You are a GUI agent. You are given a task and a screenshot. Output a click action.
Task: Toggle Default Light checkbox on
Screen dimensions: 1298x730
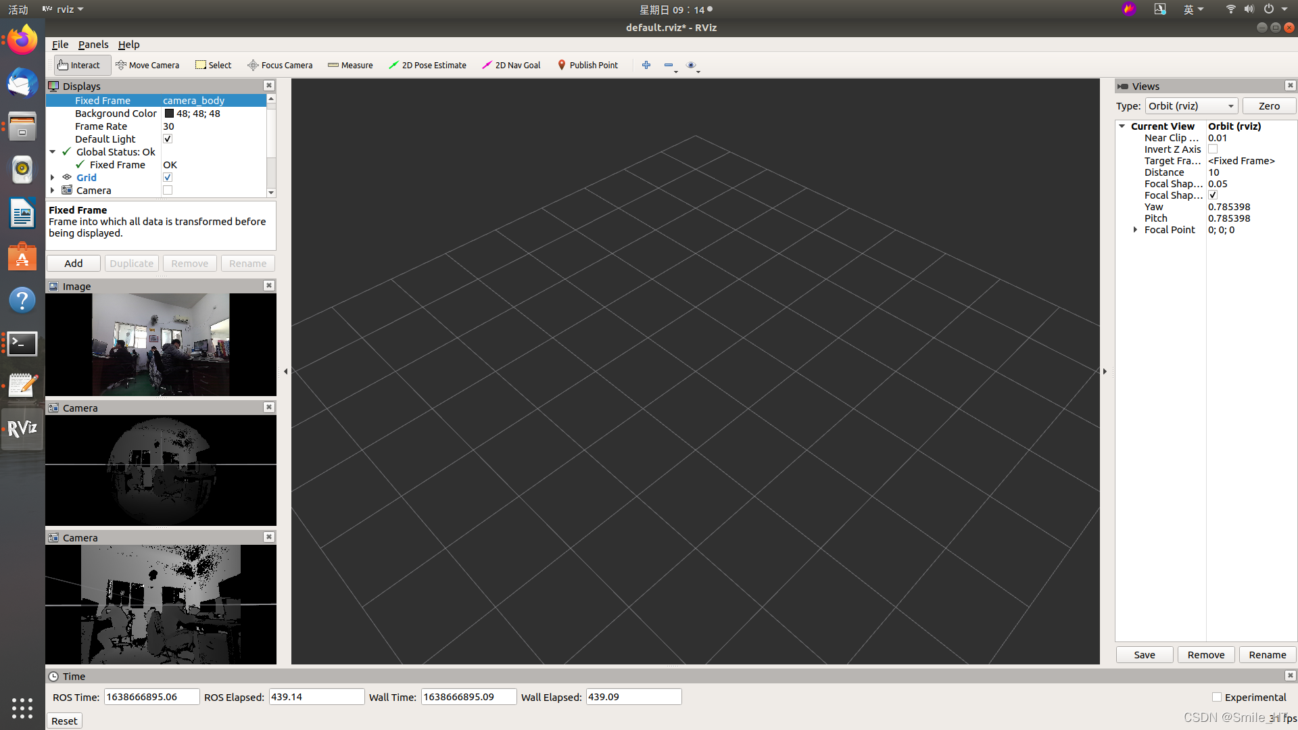tap(167, 139)
